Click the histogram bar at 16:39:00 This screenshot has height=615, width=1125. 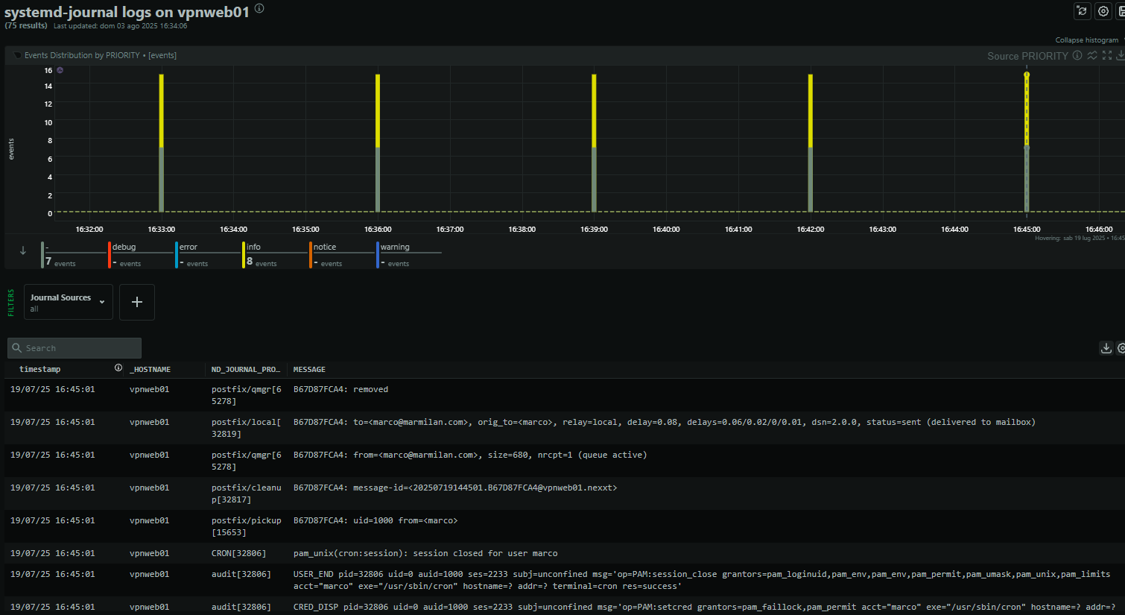pos(594,143)
